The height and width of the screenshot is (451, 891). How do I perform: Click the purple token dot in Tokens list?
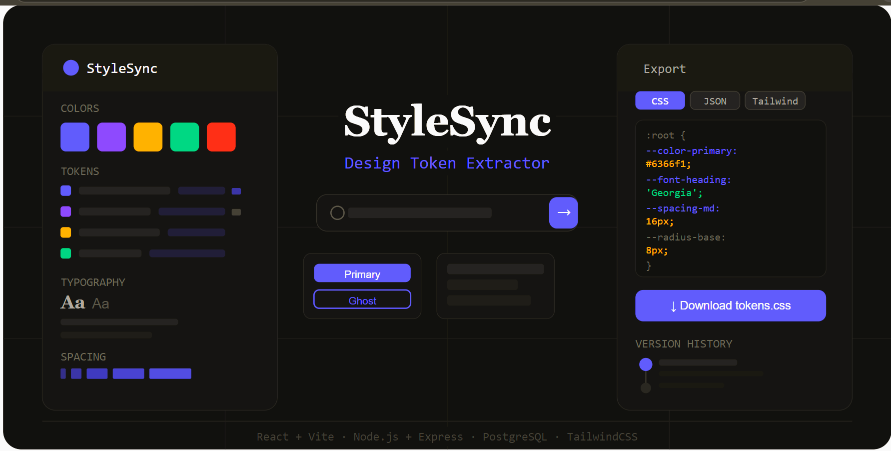[65, 211]
